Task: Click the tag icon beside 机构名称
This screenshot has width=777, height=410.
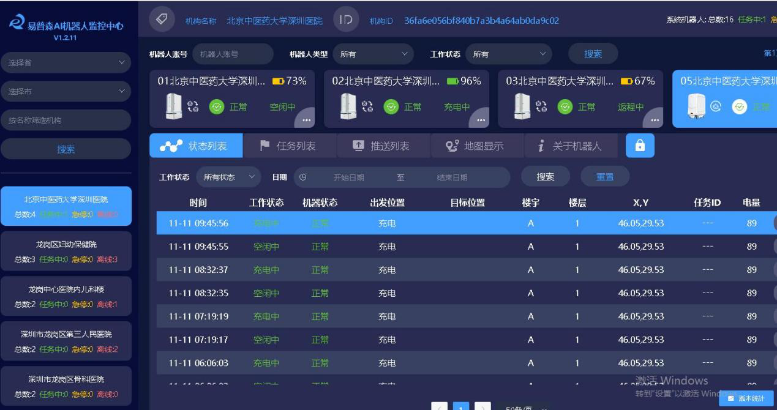Action: click(x=162, y=20)
